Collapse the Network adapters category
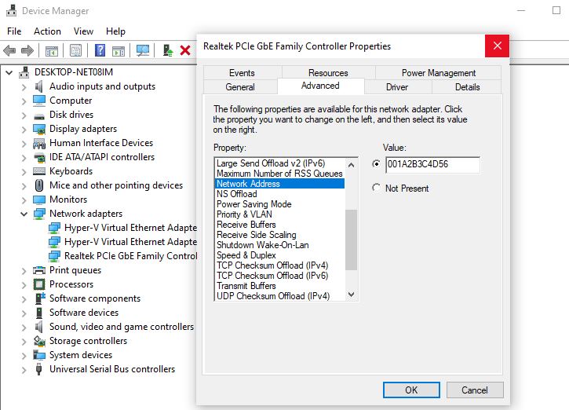Image resolution: width=569 pixels, height=410 pixels. [x=24, y=214]
